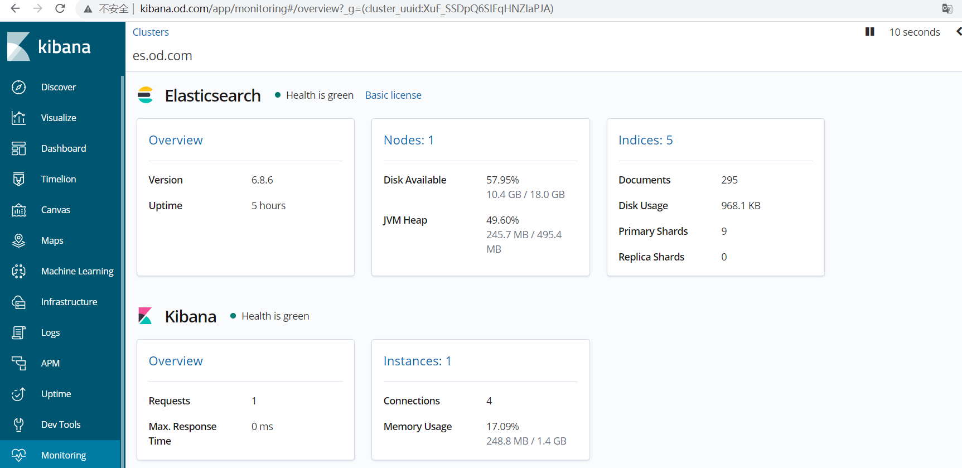Go to Clusters breadcrumb link
Image resolution: width=962 pixels, height=468 pixels.
(151, 32)
